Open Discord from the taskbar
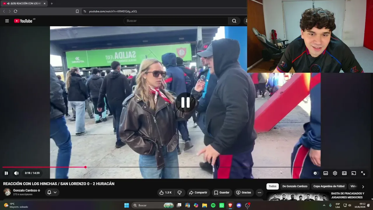The height and width of the screenshot is (210, 373). tap(239, 205)
